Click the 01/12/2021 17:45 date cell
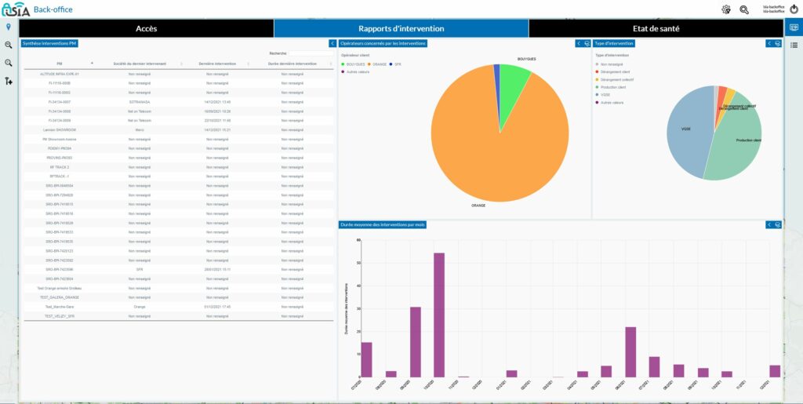 pyautogui.click(x=217, y=307)
